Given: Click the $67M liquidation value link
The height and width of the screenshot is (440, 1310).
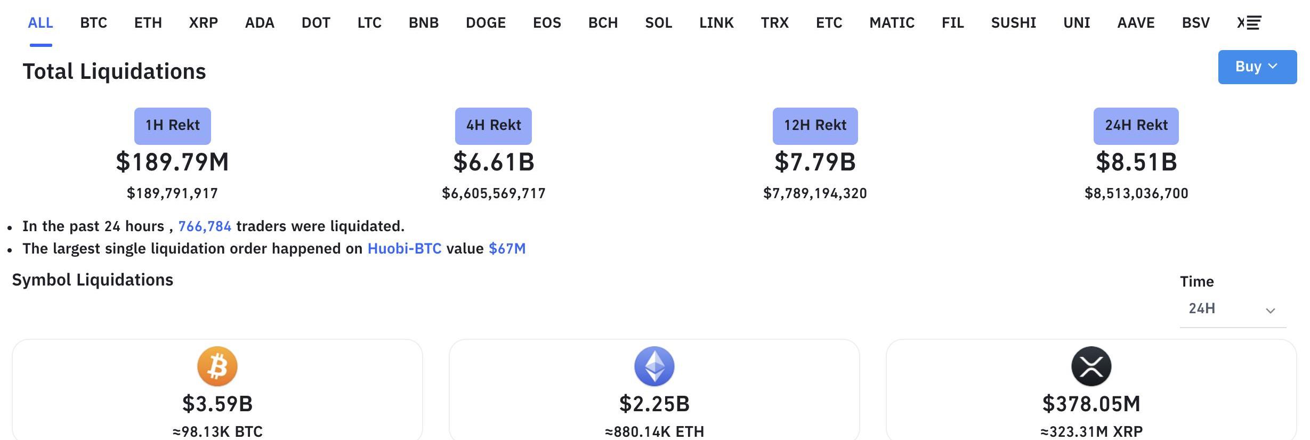Looking at the screenshot, I should (x=507, y=249).
